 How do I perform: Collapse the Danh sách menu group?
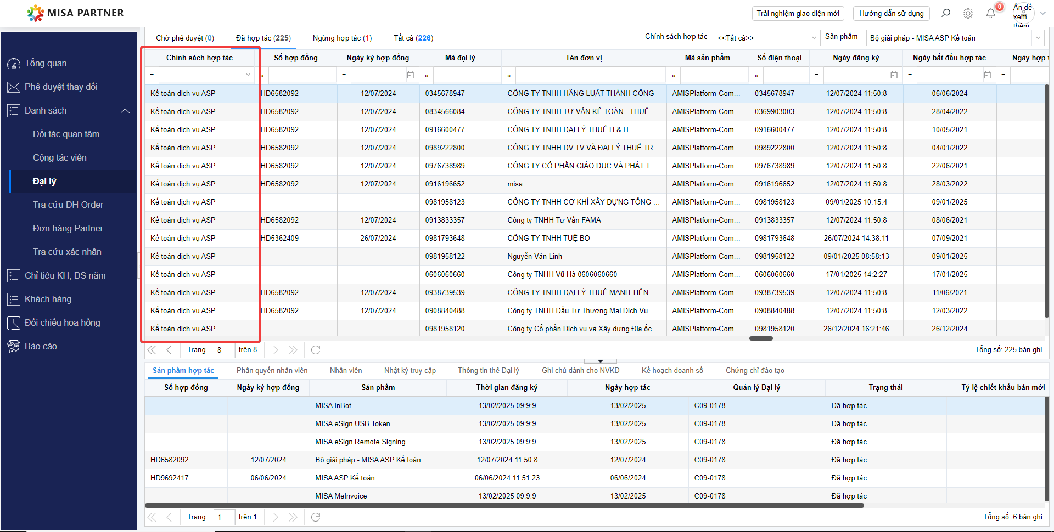click(x=125, y=111)
